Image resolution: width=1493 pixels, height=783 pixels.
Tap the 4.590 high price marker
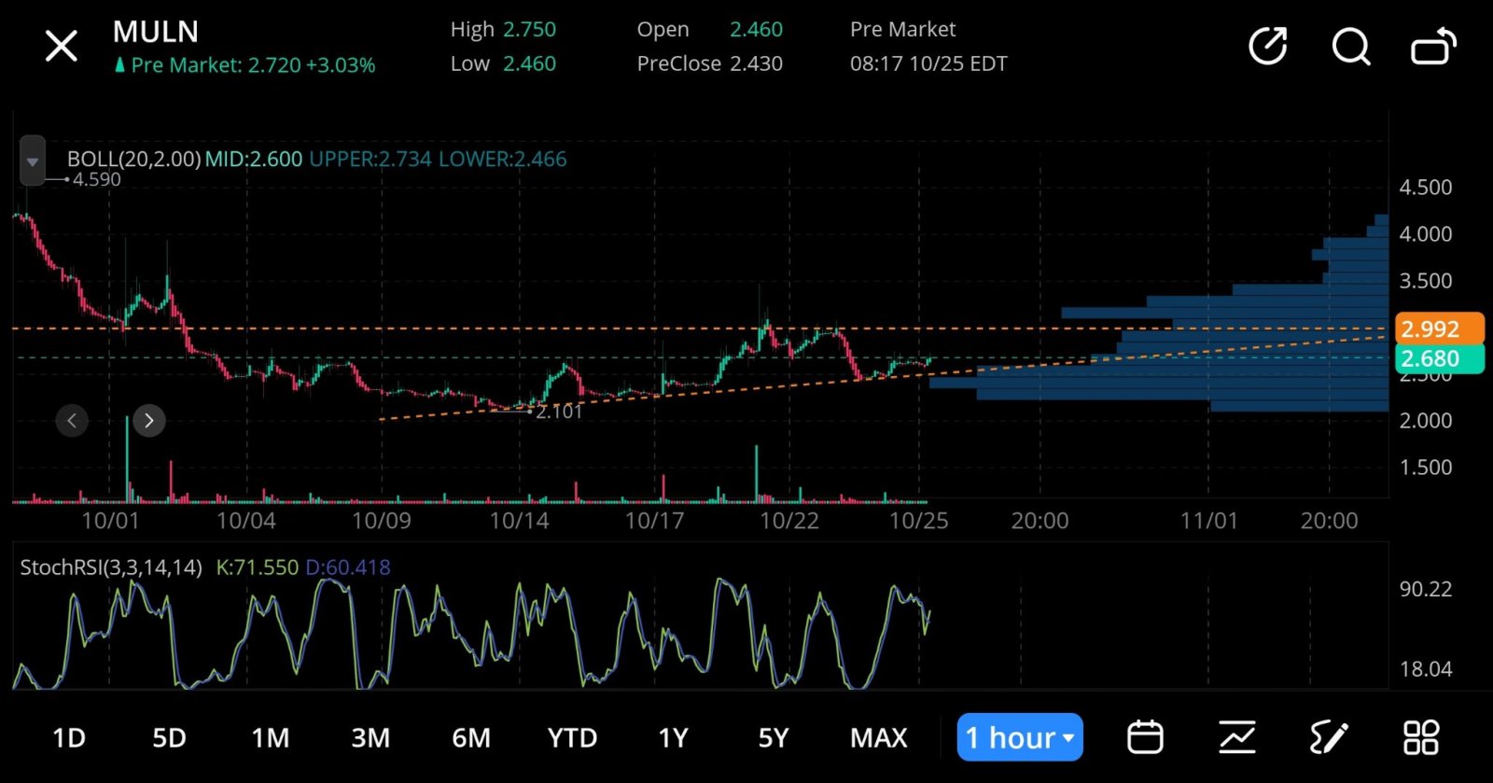coord(97,179)
